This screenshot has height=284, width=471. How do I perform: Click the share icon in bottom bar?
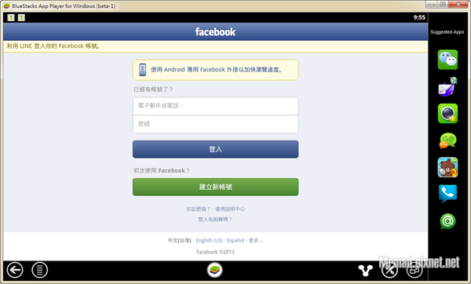365,270
